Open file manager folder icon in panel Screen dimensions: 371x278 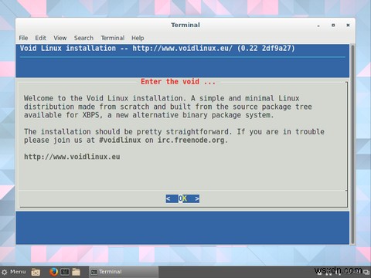(76, 272)
